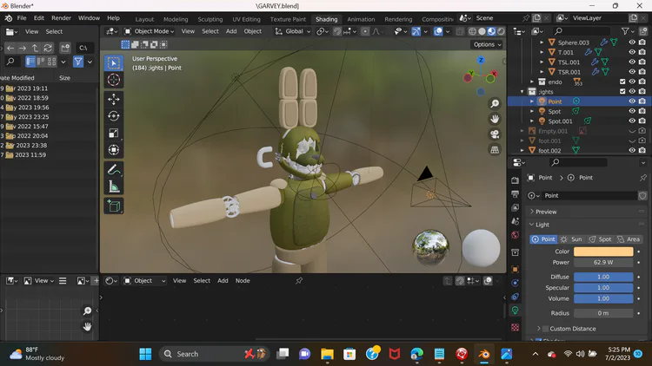Open the Render properties tab icon
The height and width of the screenshot is (366, 652).
[516, 180]
